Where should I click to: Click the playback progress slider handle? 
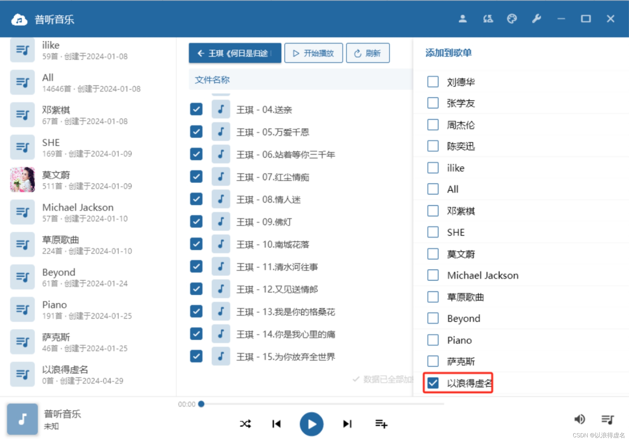click(201, 404)
